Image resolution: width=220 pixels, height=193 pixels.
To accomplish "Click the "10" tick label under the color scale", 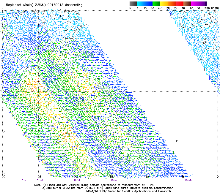I will (145, 8).
